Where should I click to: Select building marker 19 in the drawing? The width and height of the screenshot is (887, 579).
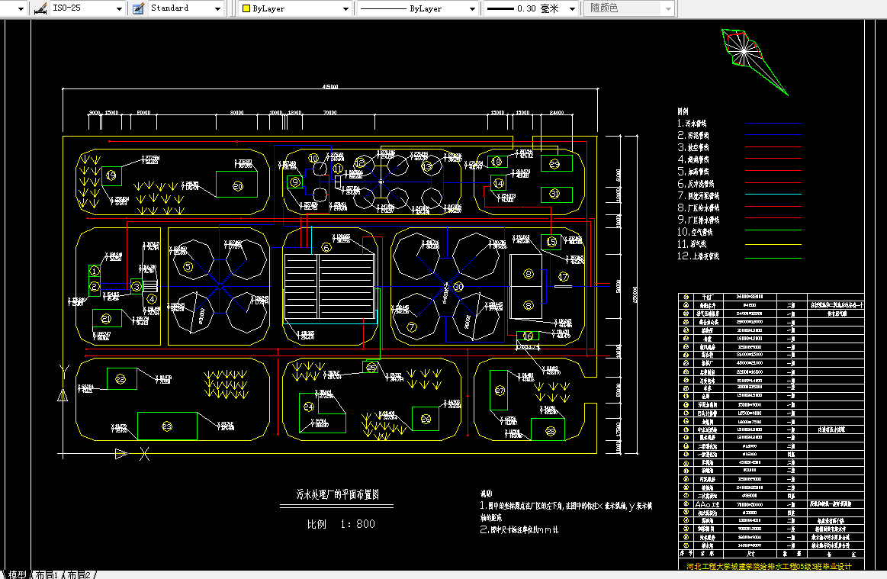111,175
